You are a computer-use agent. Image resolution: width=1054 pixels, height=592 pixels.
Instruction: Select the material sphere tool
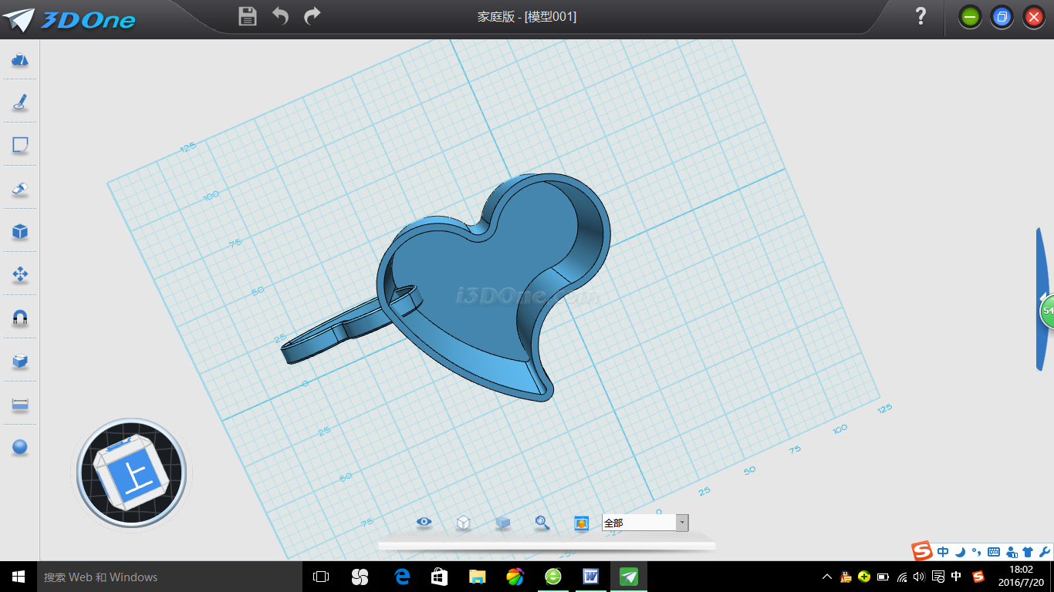tap(20, 447)
